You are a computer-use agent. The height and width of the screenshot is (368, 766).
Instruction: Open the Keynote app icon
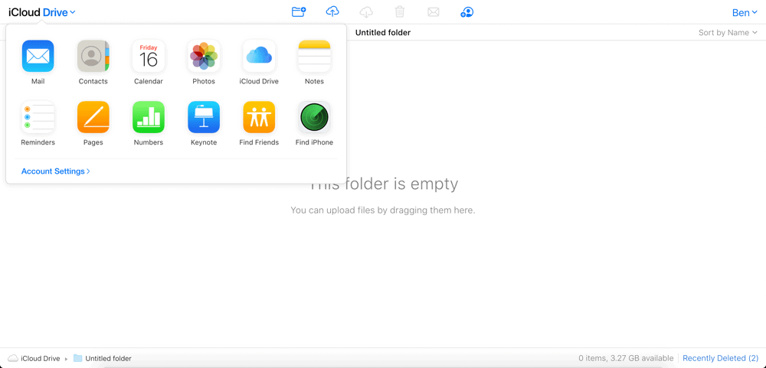point(204,117)
